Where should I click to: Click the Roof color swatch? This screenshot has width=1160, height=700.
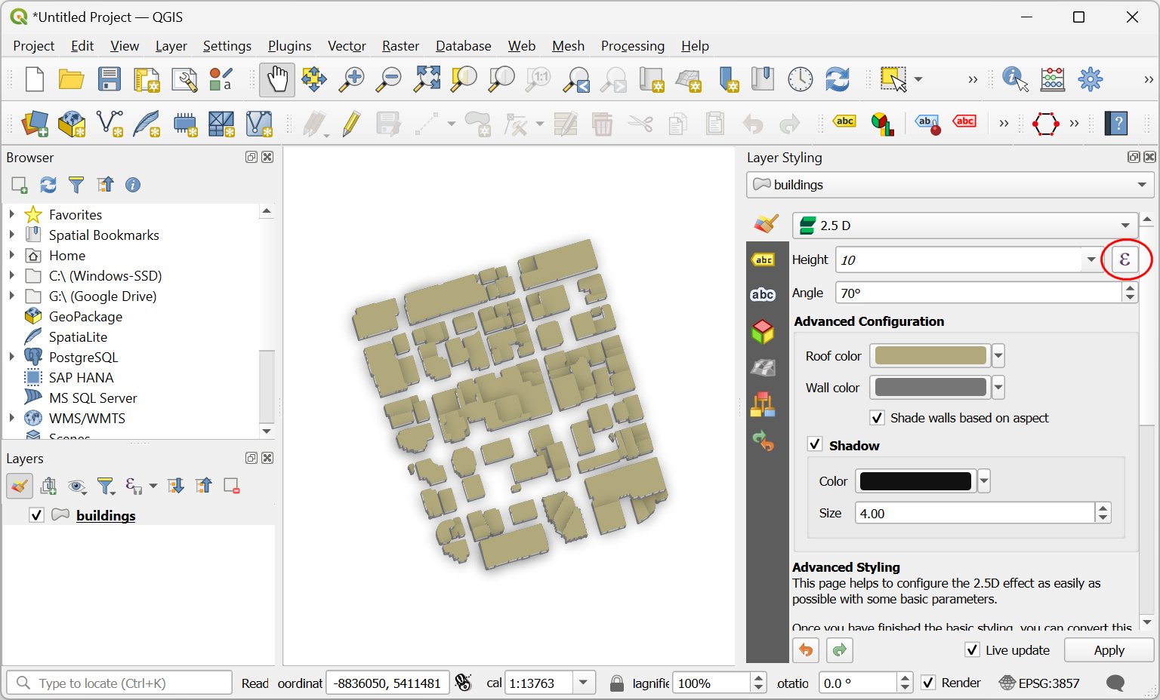coord(930,355)
